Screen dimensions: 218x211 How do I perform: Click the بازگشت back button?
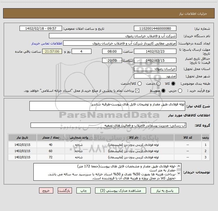pyautogui.click(x=65, y=191)
